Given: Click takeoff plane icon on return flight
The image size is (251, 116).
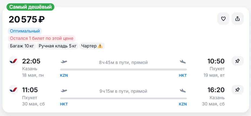Looking at the screenshot, I should (64, 91).
